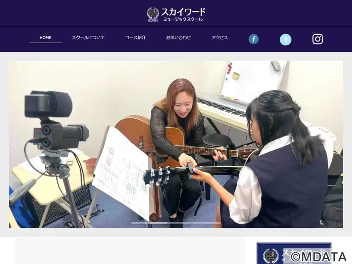
Task: Select コース紹介 in navigation bar
Action: 135,38
